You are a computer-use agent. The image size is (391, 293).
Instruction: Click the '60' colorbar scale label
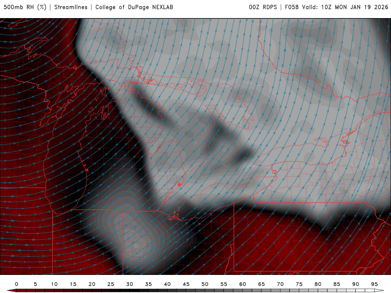242,284
